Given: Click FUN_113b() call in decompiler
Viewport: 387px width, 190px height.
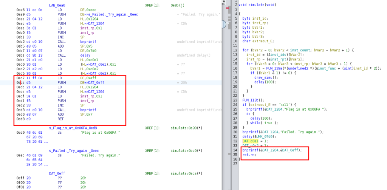Looking at the screenshot, I should point(253,100).
